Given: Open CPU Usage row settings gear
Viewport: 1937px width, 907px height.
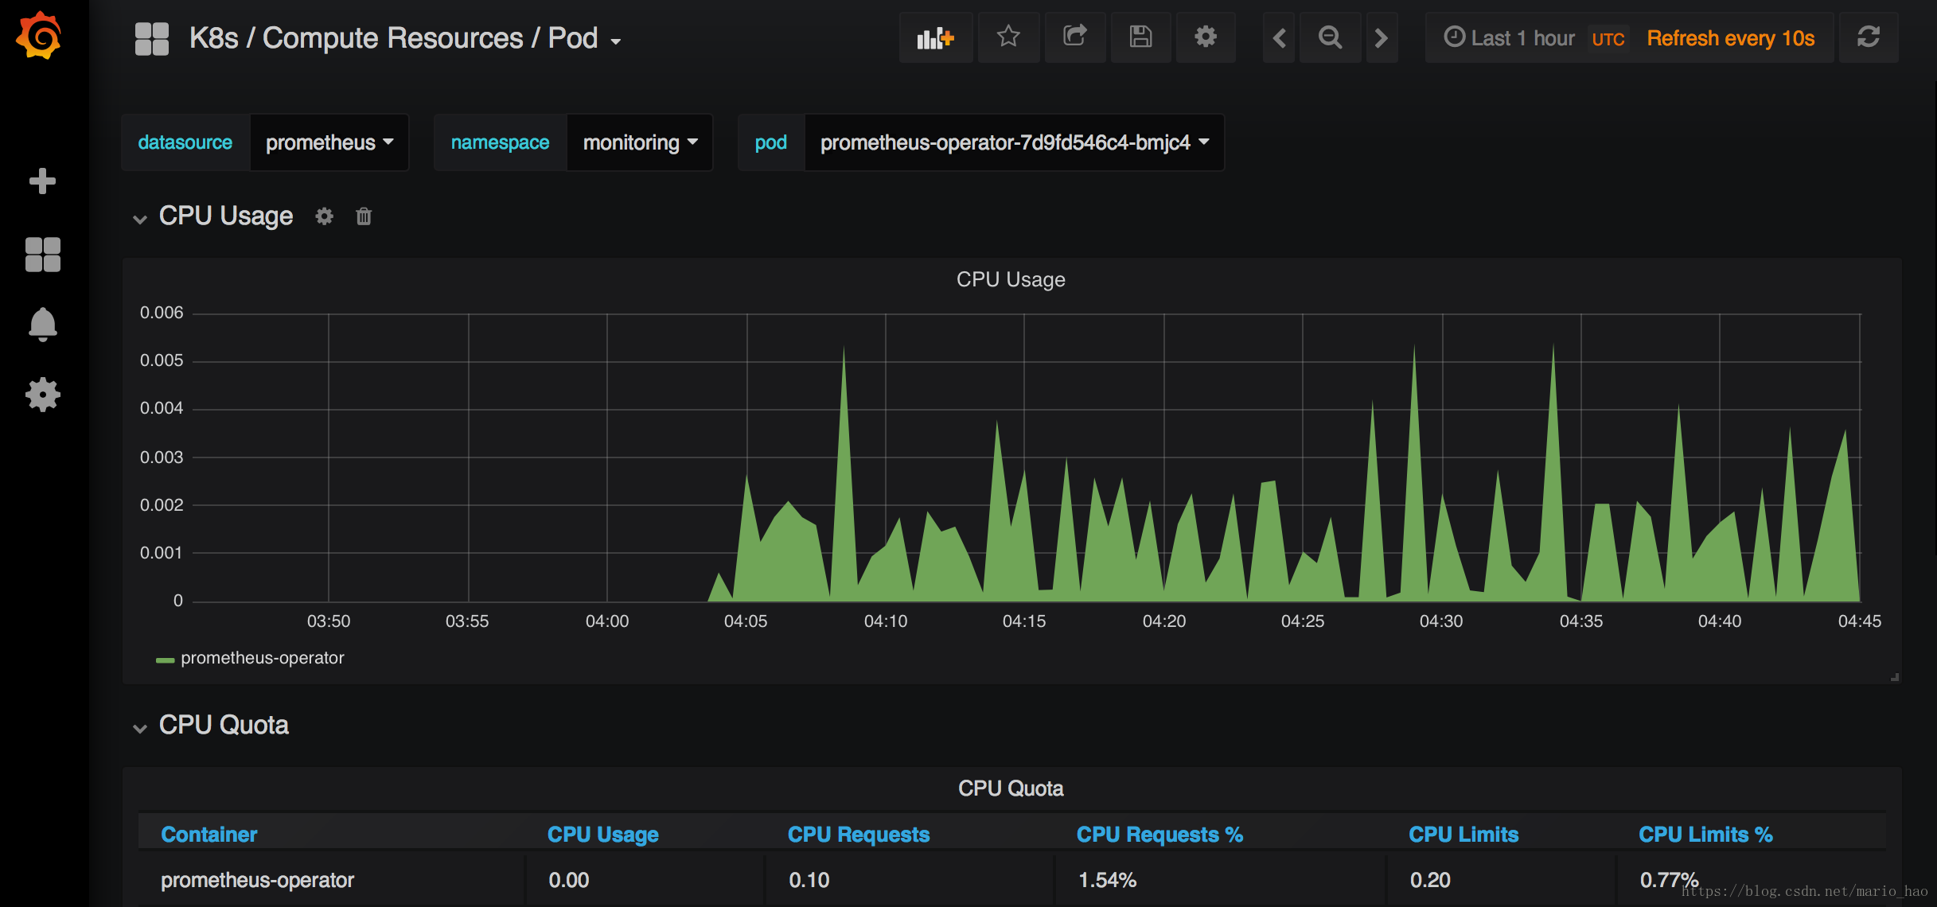Looking at the screenshot, I should tap(324, 216).
